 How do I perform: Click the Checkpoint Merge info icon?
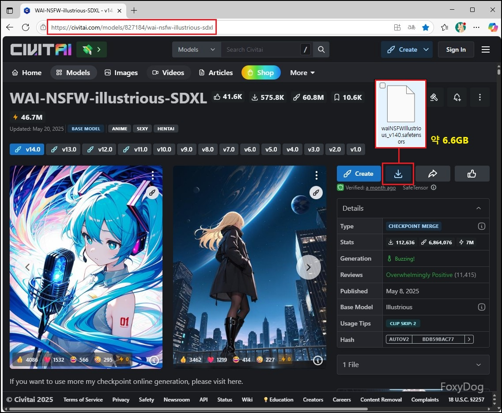pyautogui.click(x=481, y=226)
